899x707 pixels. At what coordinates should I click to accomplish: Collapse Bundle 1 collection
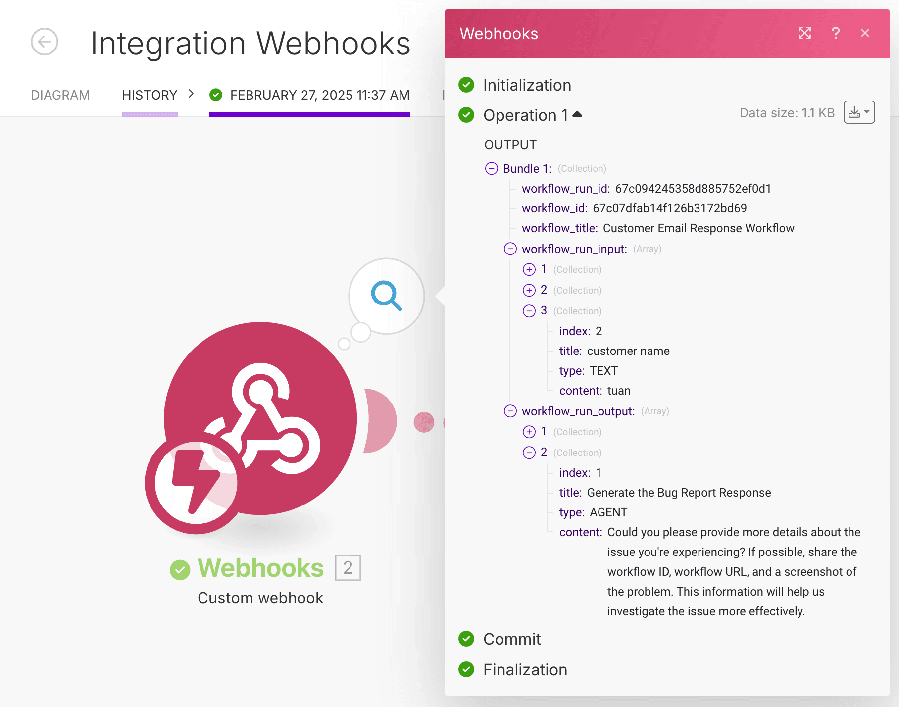[x=491, y=169]
